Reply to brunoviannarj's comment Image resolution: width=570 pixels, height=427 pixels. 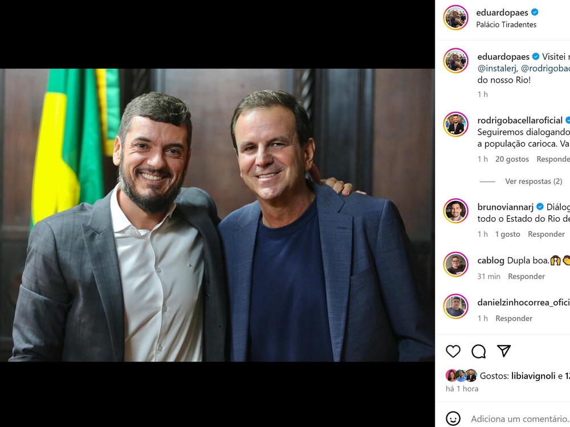pyautogui.click(x=546, y=234)
